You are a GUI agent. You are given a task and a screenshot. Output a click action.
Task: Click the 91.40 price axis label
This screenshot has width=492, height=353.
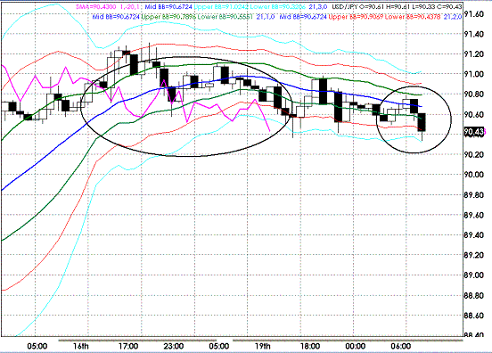pos(474,34)
